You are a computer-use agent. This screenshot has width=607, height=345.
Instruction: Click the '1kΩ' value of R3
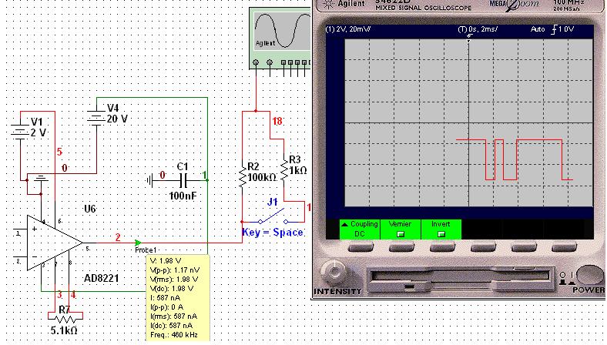click(298, 170)
